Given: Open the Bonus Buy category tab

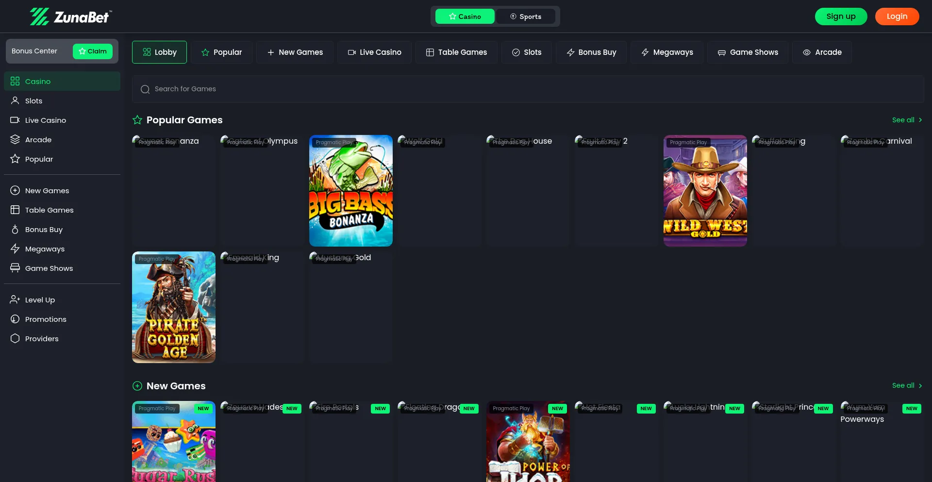Looking at the screenshot, I should pyautogui.click(x=591, y=52).
